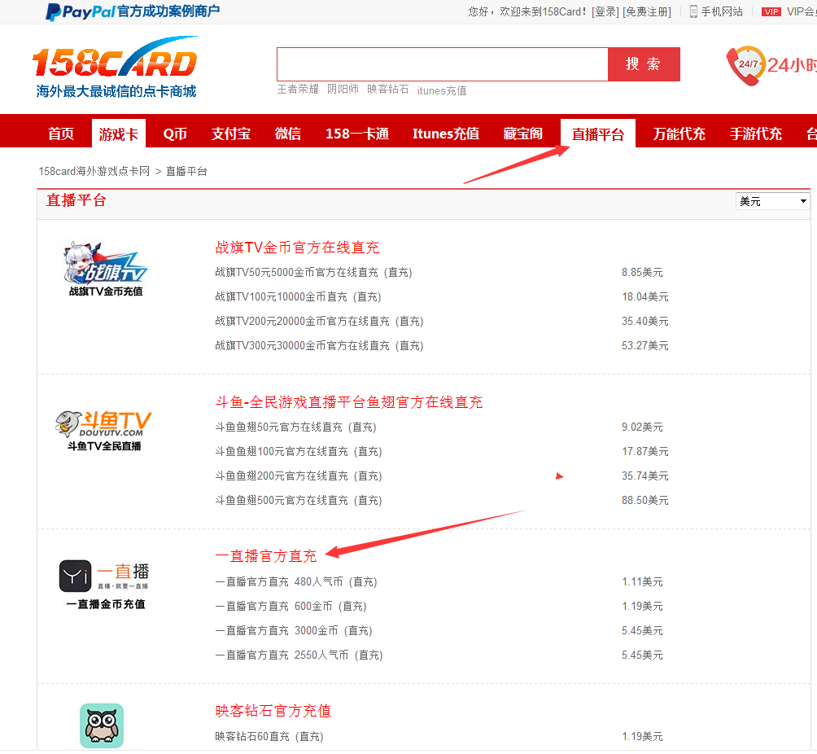Open the 手机网站 mobile site icon
Viewport: 817px width, 754px height.
click(x=693, y=11)
